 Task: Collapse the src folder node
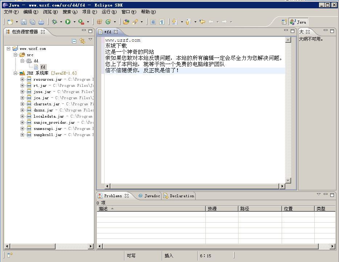pos(15,55)
